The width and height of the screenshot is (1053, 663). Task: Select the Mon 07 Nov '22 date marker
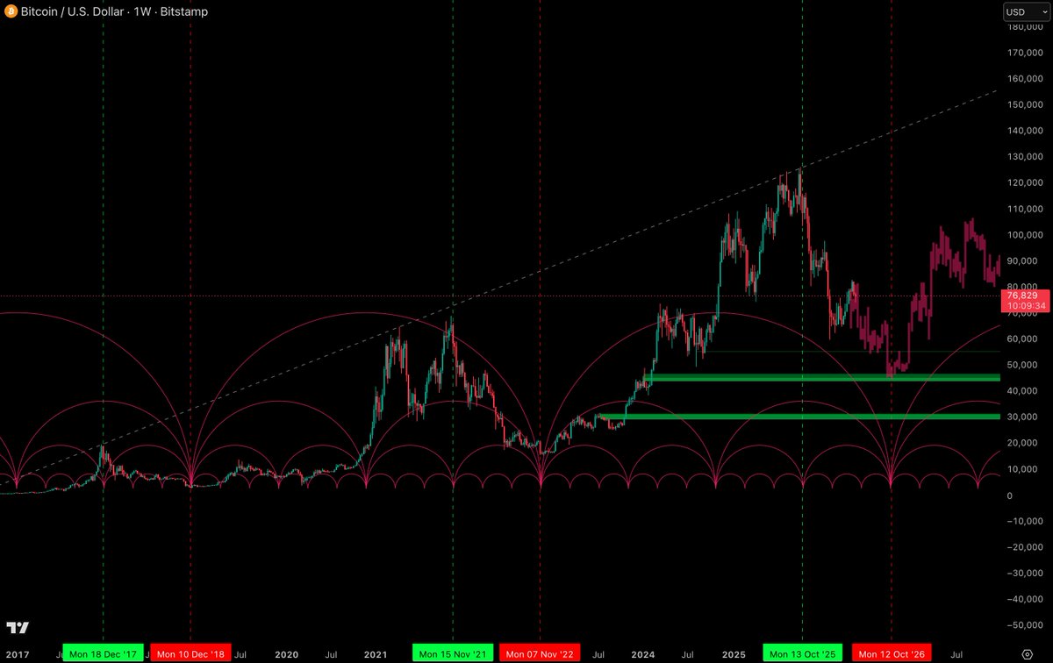(540, 654)
